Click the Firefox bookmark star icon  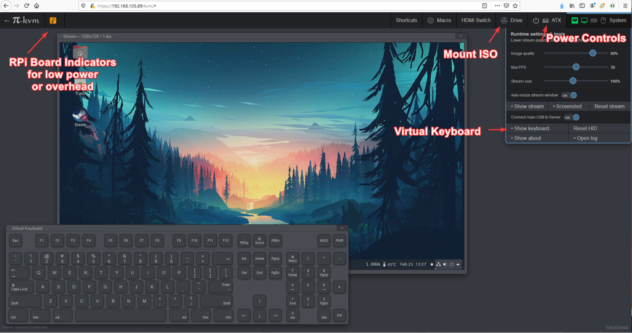515,6
